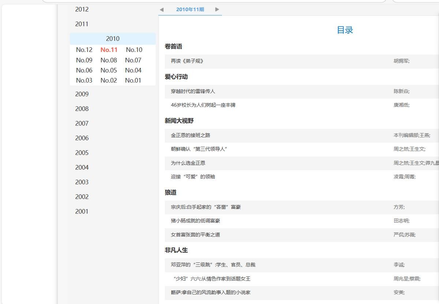This screenshot has width=439, height=304.
Task: Open article 穿越时代的雷锋传人
Action: click(193, 91)
